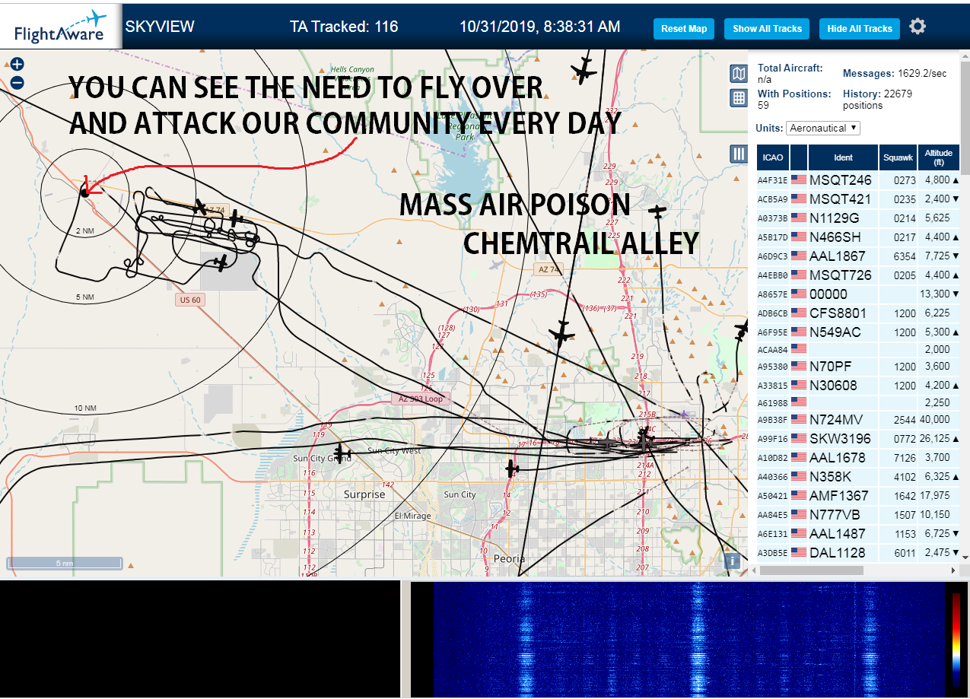
Task: Select ICAO A61988 row
Action: [858, 402]
